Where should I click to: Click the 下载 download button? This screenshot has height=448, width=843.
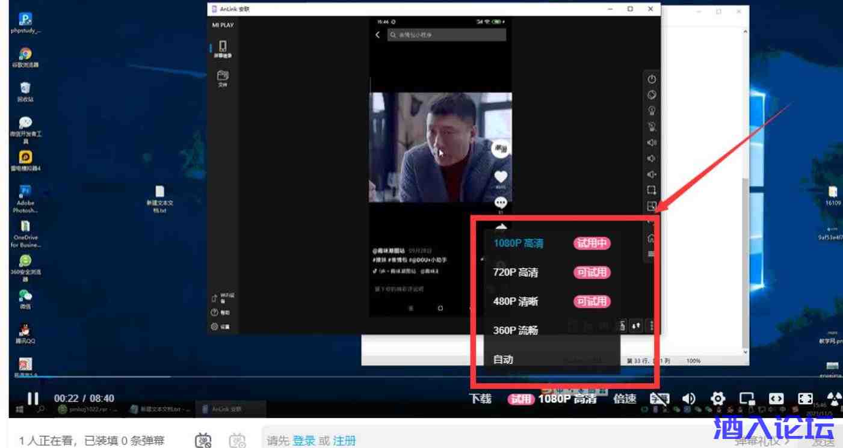click(480, 399)
